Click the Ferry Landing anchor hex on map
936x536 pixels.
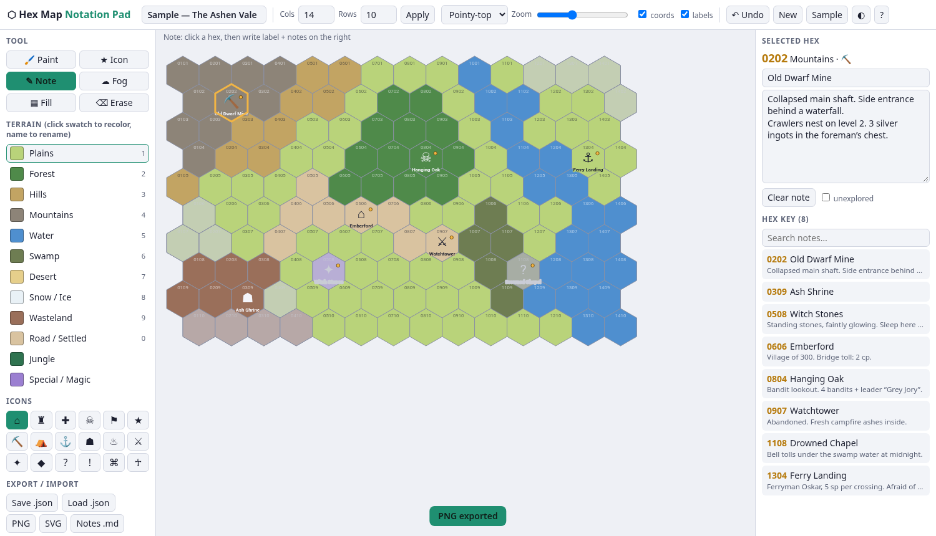click(588, 159)
